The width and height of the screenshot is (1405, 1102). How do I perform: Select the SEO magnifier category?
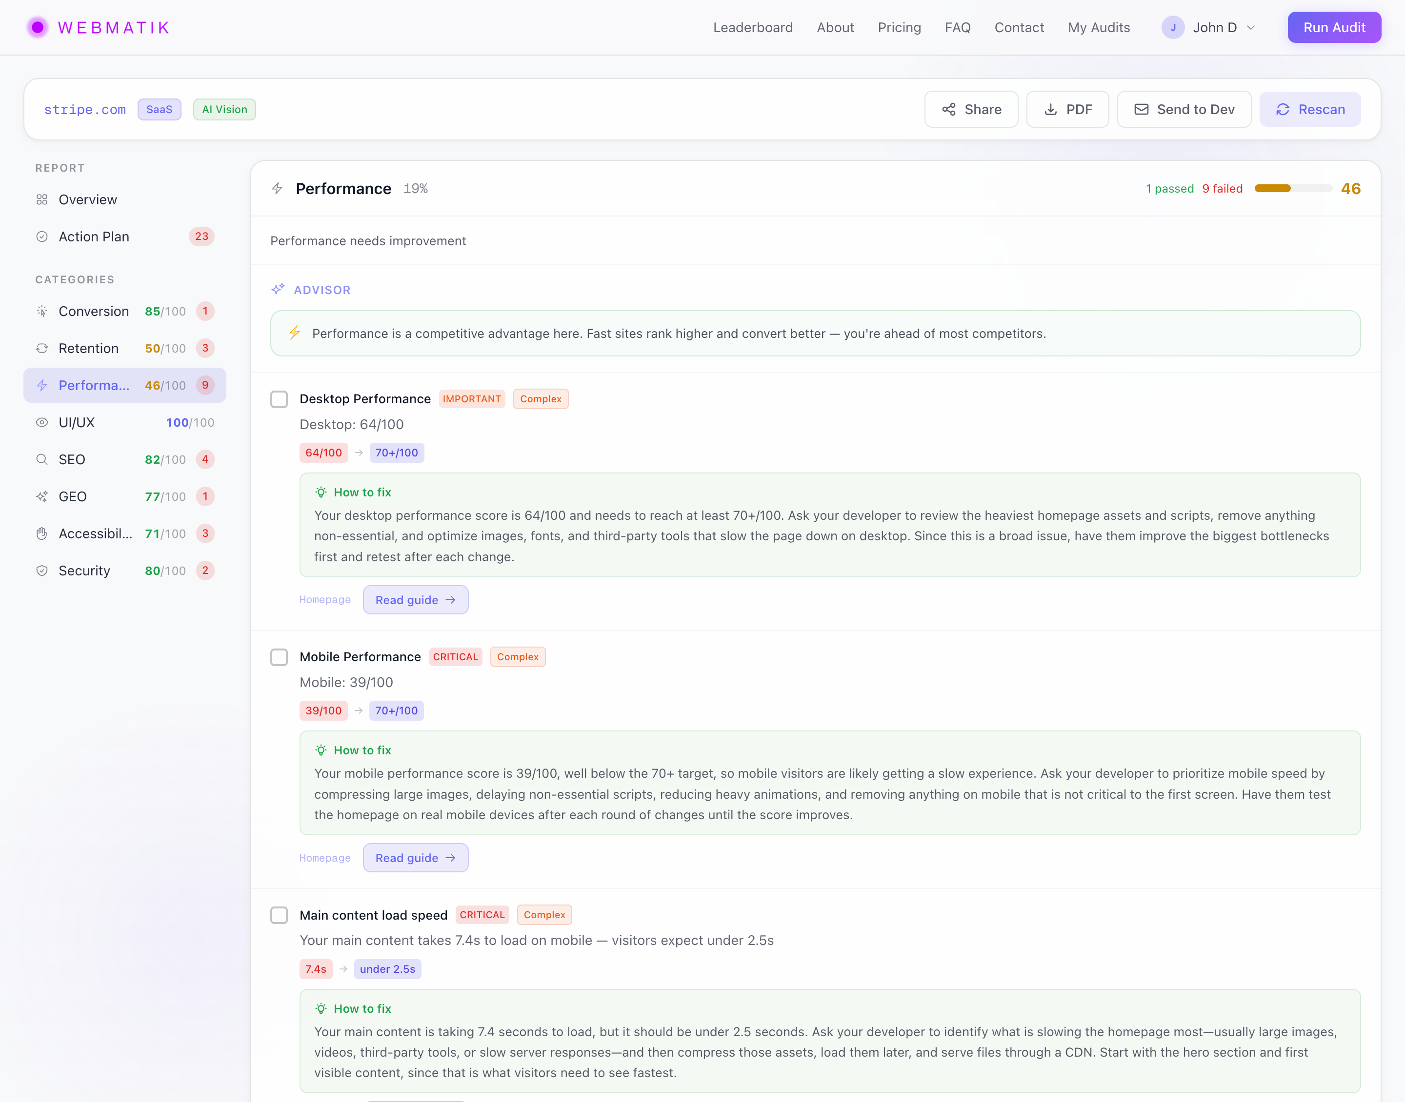[42, 459]
